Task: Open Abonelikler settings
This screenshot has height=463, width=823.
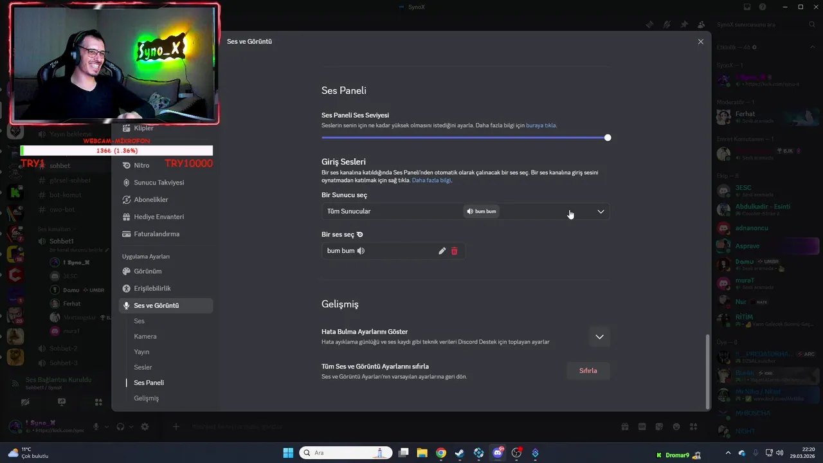Action: [x=166, y=200]
